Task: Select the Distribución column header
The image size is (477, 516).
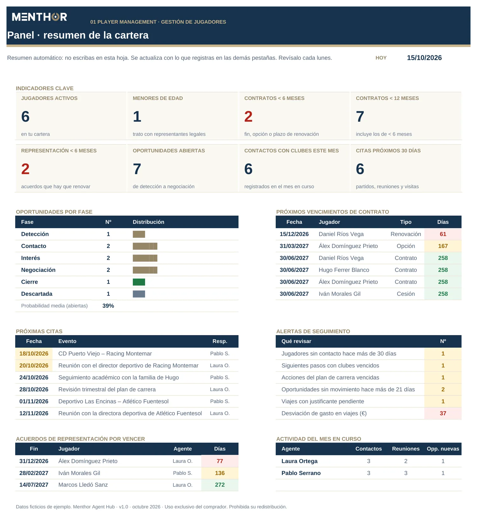Action: click(x=149, y=222)
